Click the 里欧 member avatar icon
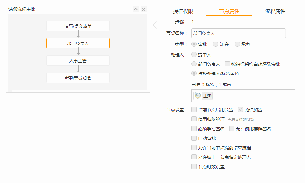Image resolution: width=305 pixels, height=183 pixels. [198, 96]
